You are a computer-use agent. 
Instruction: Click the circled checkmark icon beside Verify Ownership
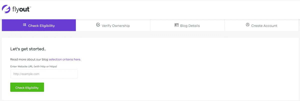(98, 25)
